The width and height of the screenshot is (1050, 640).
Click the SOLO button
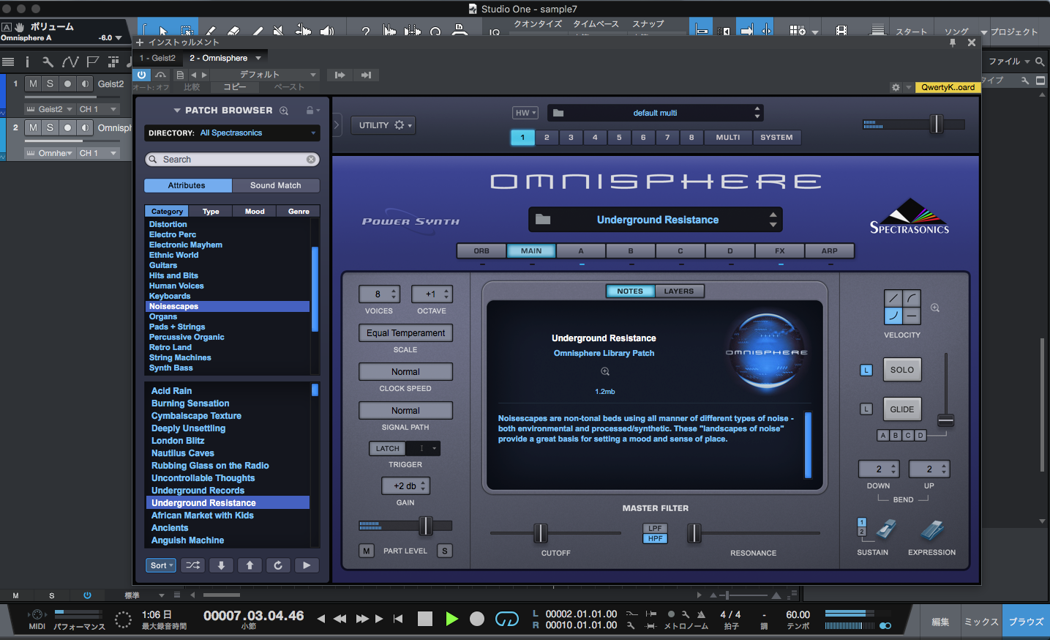coord(902,370)
